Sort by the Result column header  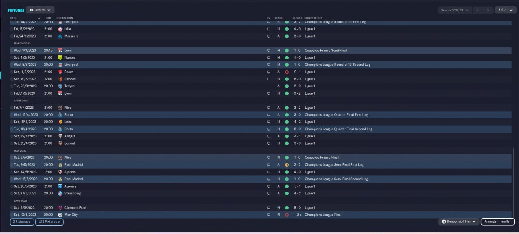pyautogui.click(x=297, y=18)
